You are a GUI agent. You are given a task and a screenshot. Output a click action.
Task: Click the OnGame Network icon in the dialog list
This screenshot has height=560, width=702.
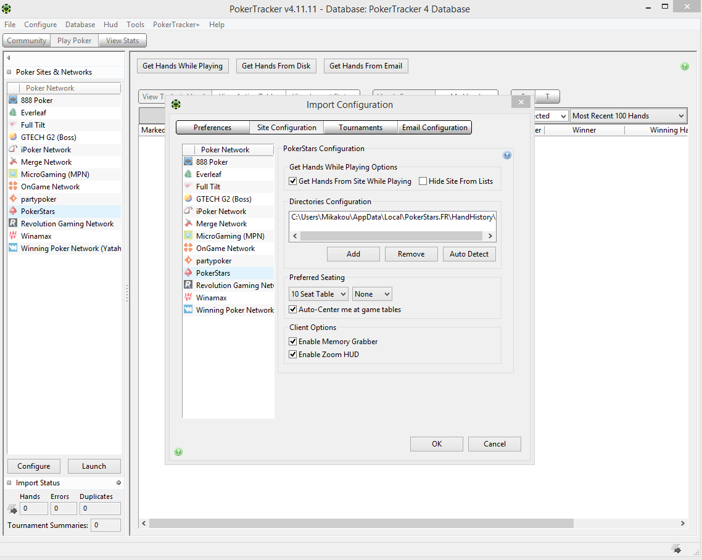tap(189, 248)
